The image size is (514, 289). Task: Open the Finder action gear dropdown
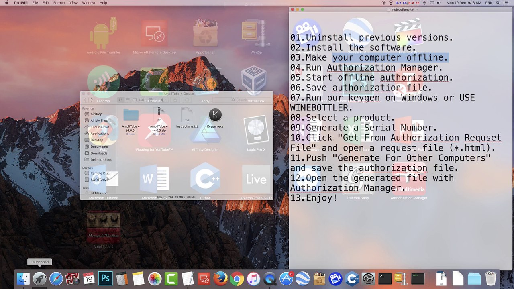[x=163, y=100]
